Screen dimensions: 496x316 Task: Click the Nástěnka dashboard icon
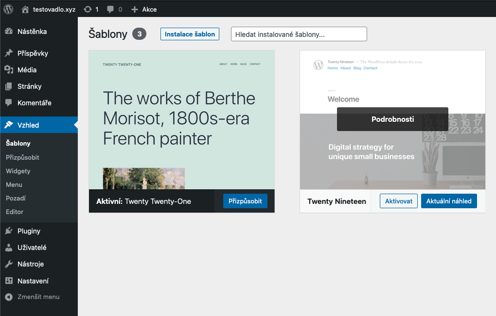pyautogui.click(x=9, y=32)
